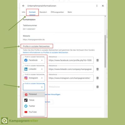
Task: Click the Facebook web address field
Action: pyautogui.click(x=70, y=60)
